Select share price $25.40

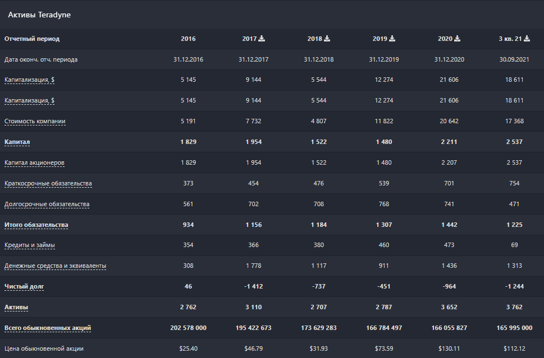pyautogui.click(x=188, y=348)
